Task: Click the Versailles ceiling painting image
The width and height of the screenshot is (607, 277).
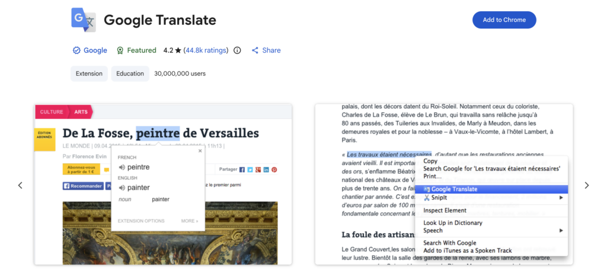Action: pos(170,233)
